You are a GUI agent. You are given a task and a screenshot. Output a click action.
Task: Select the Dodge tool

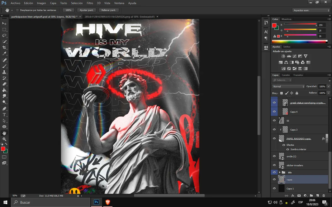click(4, 102)
